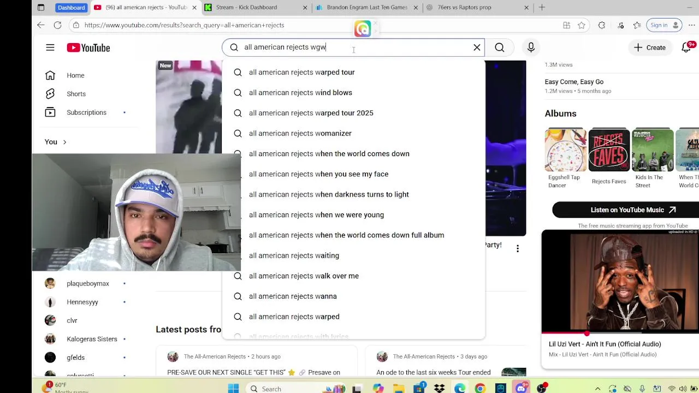Open the notifications bell
The width and height of the screenshot is (699, 393).
[687, 47]
